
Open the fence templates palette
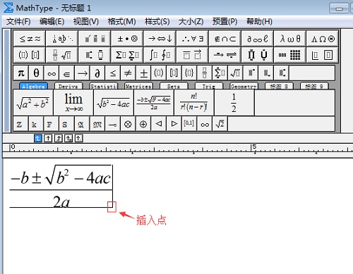coord(30,55)
